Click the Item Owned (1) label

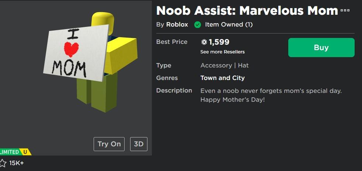click(229, 25)
